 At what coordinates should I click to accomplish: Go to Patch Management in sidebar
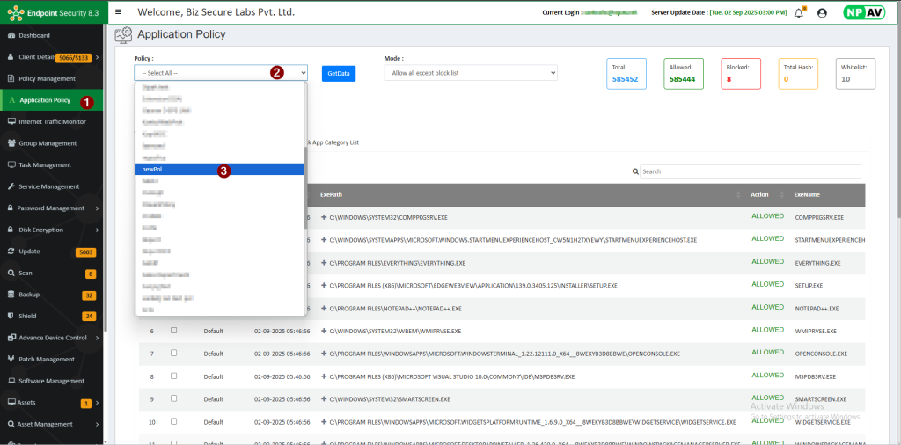point(46,359)
